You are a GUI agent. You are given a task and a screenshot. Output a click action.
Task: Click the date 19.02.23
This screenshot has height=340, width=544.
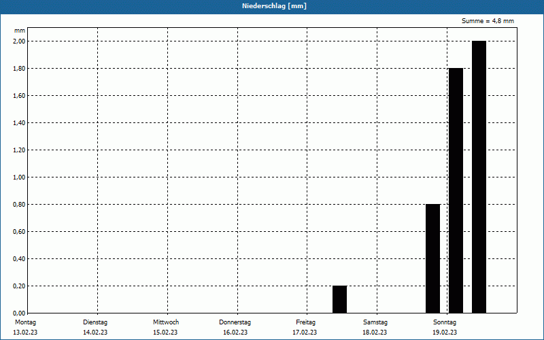[445, 333]
